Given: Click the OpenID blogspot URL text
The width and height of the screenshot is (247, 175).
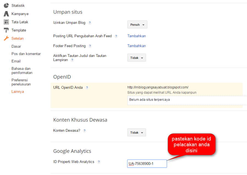Looking at the screenshot, I should tap(158, 87).
